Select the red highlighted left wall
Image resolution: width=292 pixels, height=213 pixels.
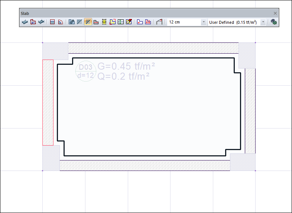48,102
